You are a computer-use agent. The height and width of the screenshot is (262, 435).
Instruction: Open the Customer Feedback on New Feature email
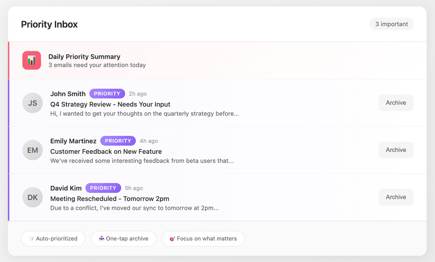pos(106,152)
